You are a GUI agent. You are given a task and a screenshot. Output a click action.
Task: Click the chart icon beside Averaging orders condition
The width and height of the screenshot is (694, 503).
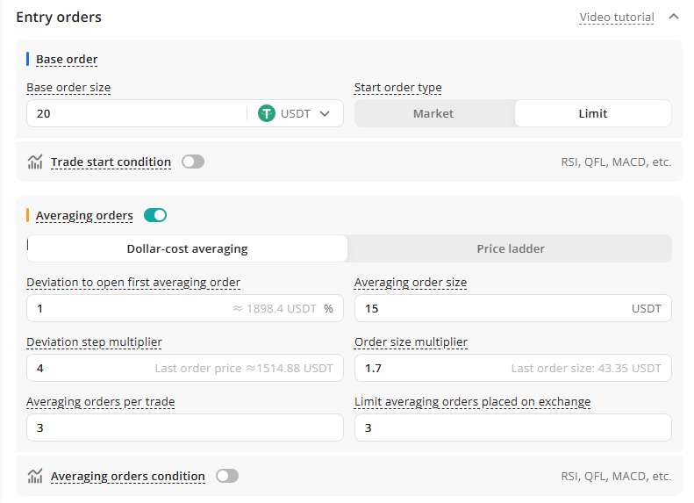point(35,476)
